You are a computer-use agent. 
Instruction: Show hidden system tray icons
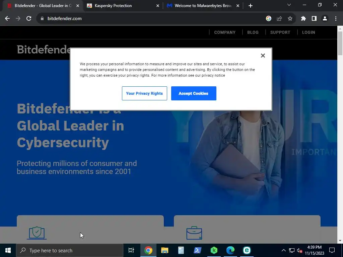283,250
